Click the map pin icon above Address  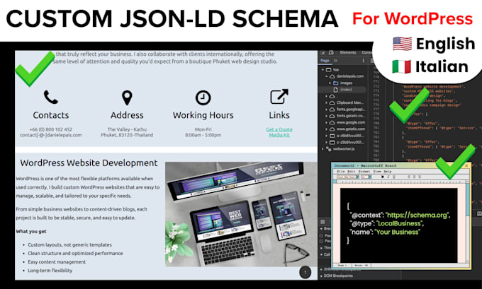[127, 98]
